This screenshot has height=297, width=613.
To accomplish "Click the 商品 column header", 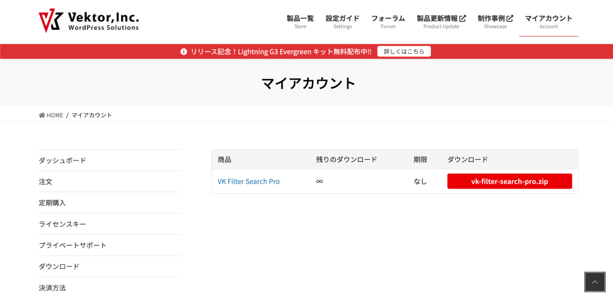I will click(224, 159).
